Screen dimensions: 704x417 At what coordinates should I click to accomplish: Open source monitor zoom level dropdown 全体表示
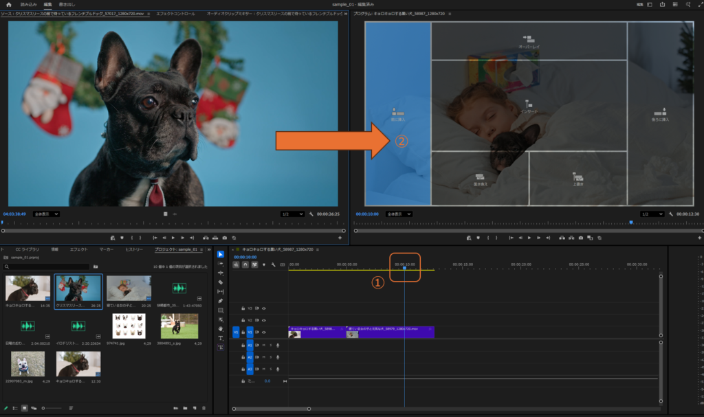(x=45, y=214)
